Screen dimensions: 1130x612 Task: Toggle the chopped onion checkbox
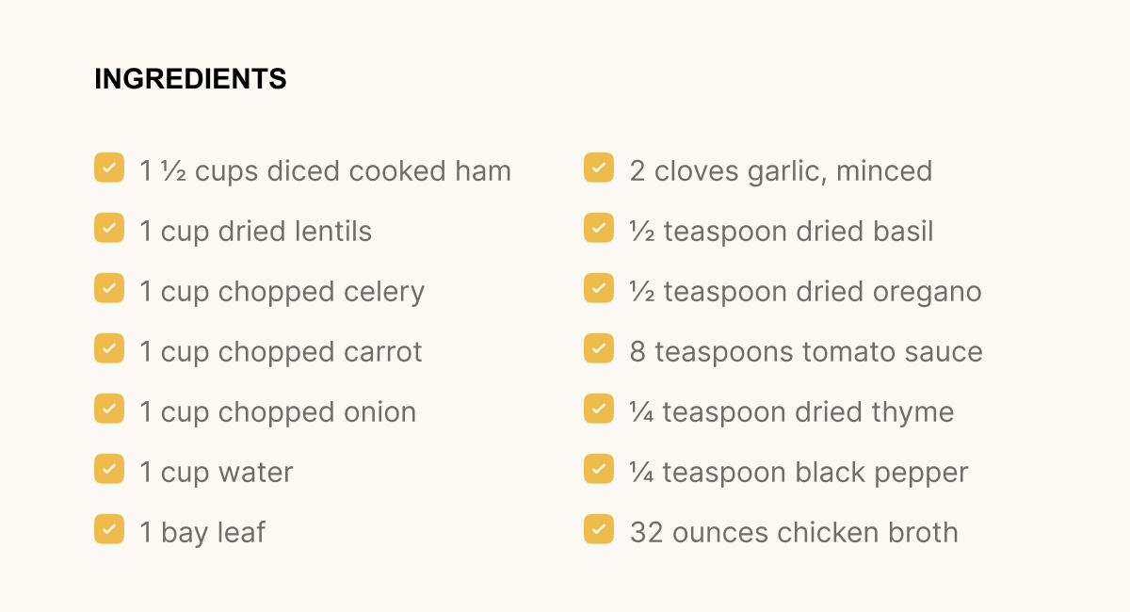[109, 409]
